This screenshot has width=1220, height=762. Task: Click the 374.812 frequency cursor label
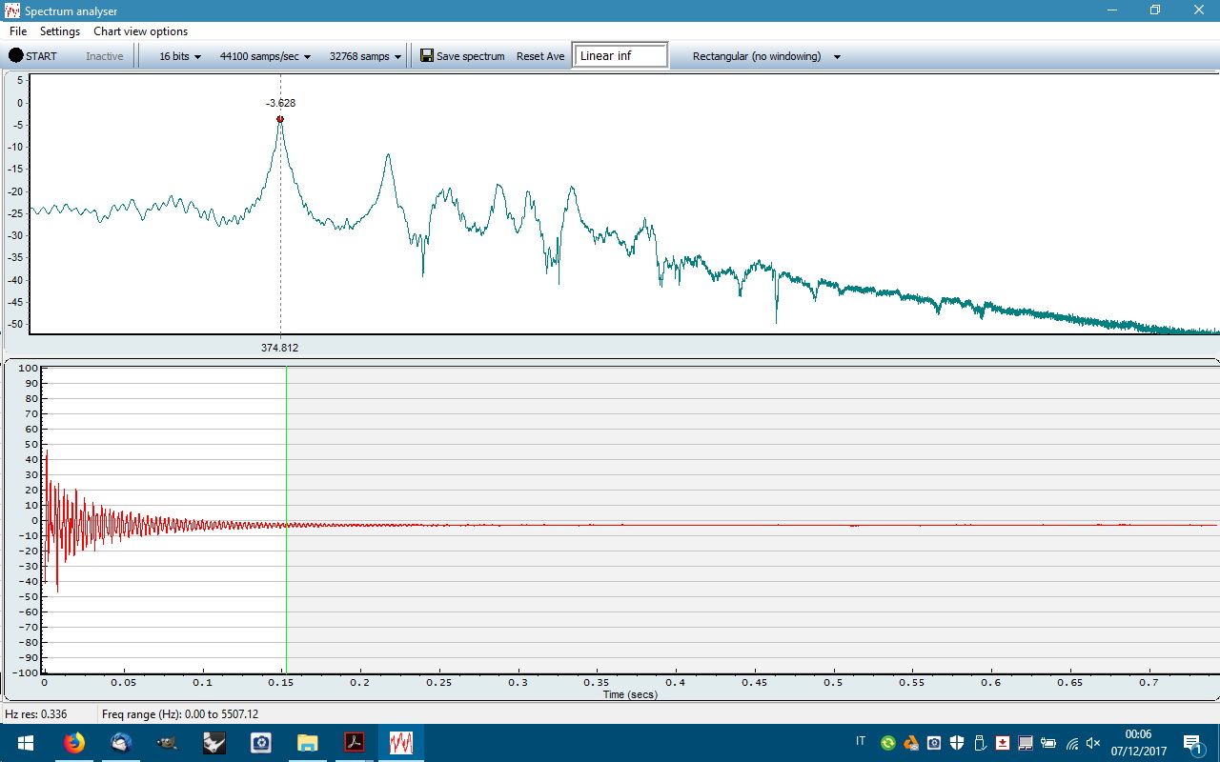coord(279,348)
